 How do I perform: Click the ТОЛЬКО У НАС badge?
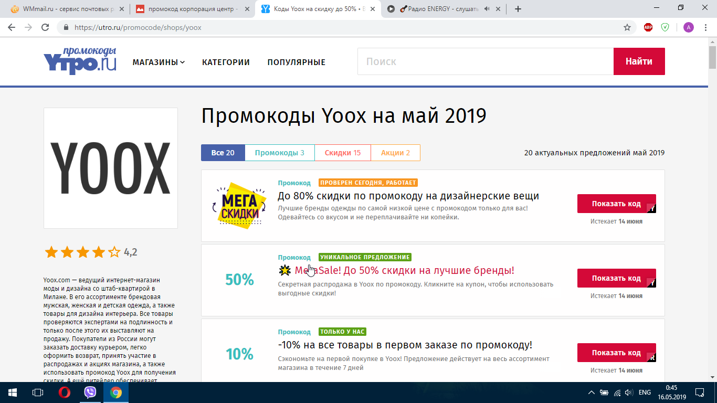click(342, 332)
